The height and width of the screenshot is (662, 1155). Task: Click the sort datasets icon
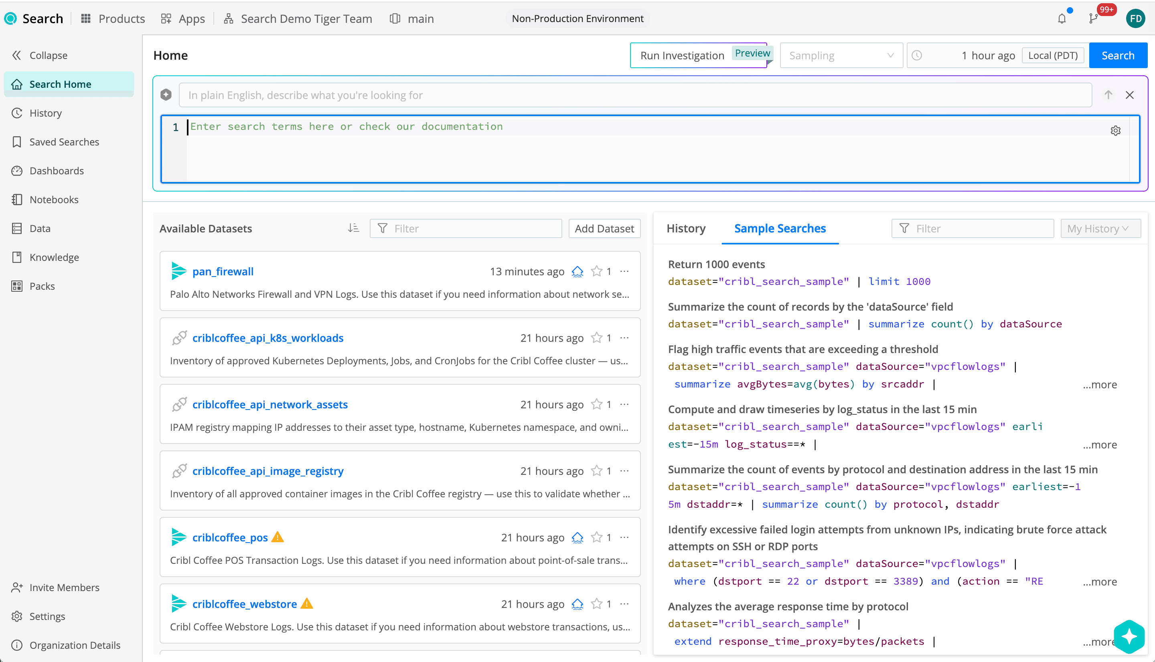click(x=353, y=228)
